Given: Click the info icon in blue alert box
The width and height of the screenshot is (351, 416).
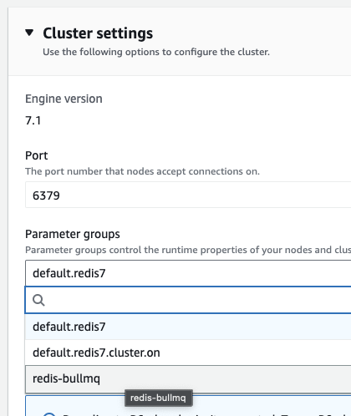Looking at the screenshot, I should tap(49, 413).
